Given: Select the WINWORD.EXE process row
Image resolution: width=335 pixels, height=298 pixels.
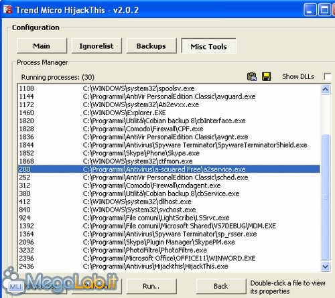Looking at the screenshot, I should pyautogui.click(x=169, y=258).
